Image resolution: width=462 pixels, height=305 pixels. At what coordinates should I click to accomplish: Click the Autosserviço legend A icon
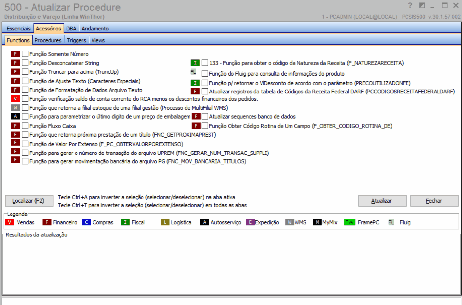pos(204,222)
